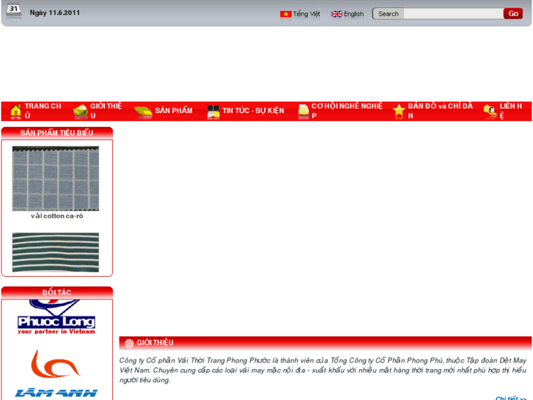Open Bản Đồ và Chỉ Dẫn menu

pyautogui.click(x=440, y=111)
